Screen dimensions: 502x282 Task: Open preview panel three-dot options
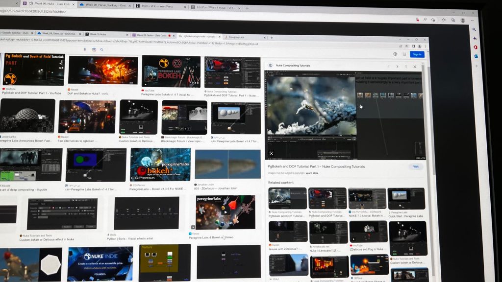[x=406, y=67]
